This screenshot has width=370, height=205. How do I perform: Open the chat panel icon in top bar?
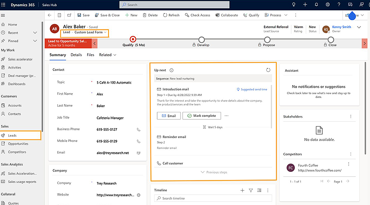(350, 5)
